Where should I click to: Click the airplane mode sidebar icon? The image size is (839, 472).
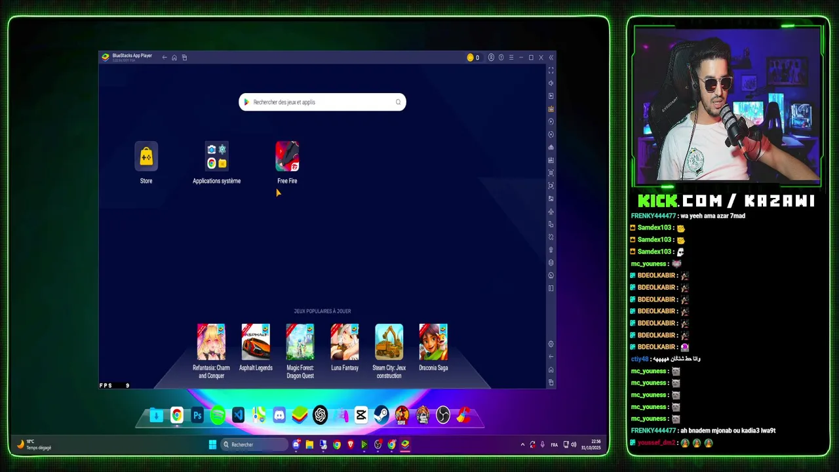(x=551, y=212)
